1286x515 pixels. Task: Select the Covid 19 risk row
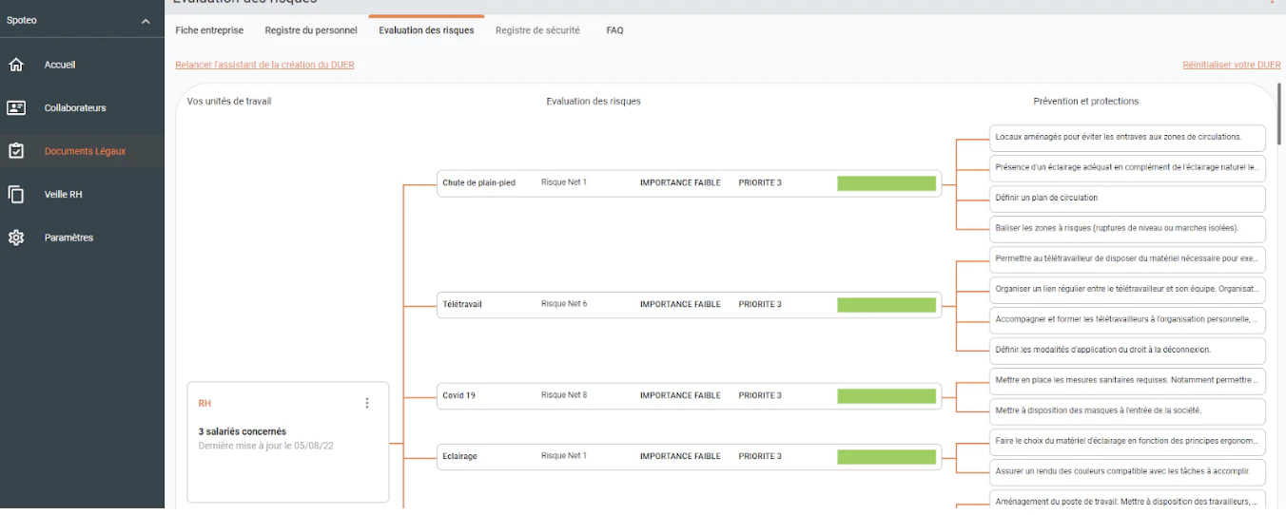tap(689, 396)
